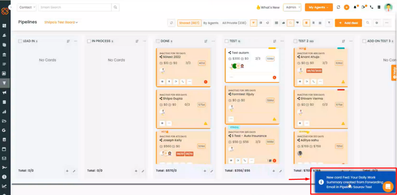Tick the TEST column checkbox
The height and width of the screenshot is (195, 397).
(x=226, y=41)
